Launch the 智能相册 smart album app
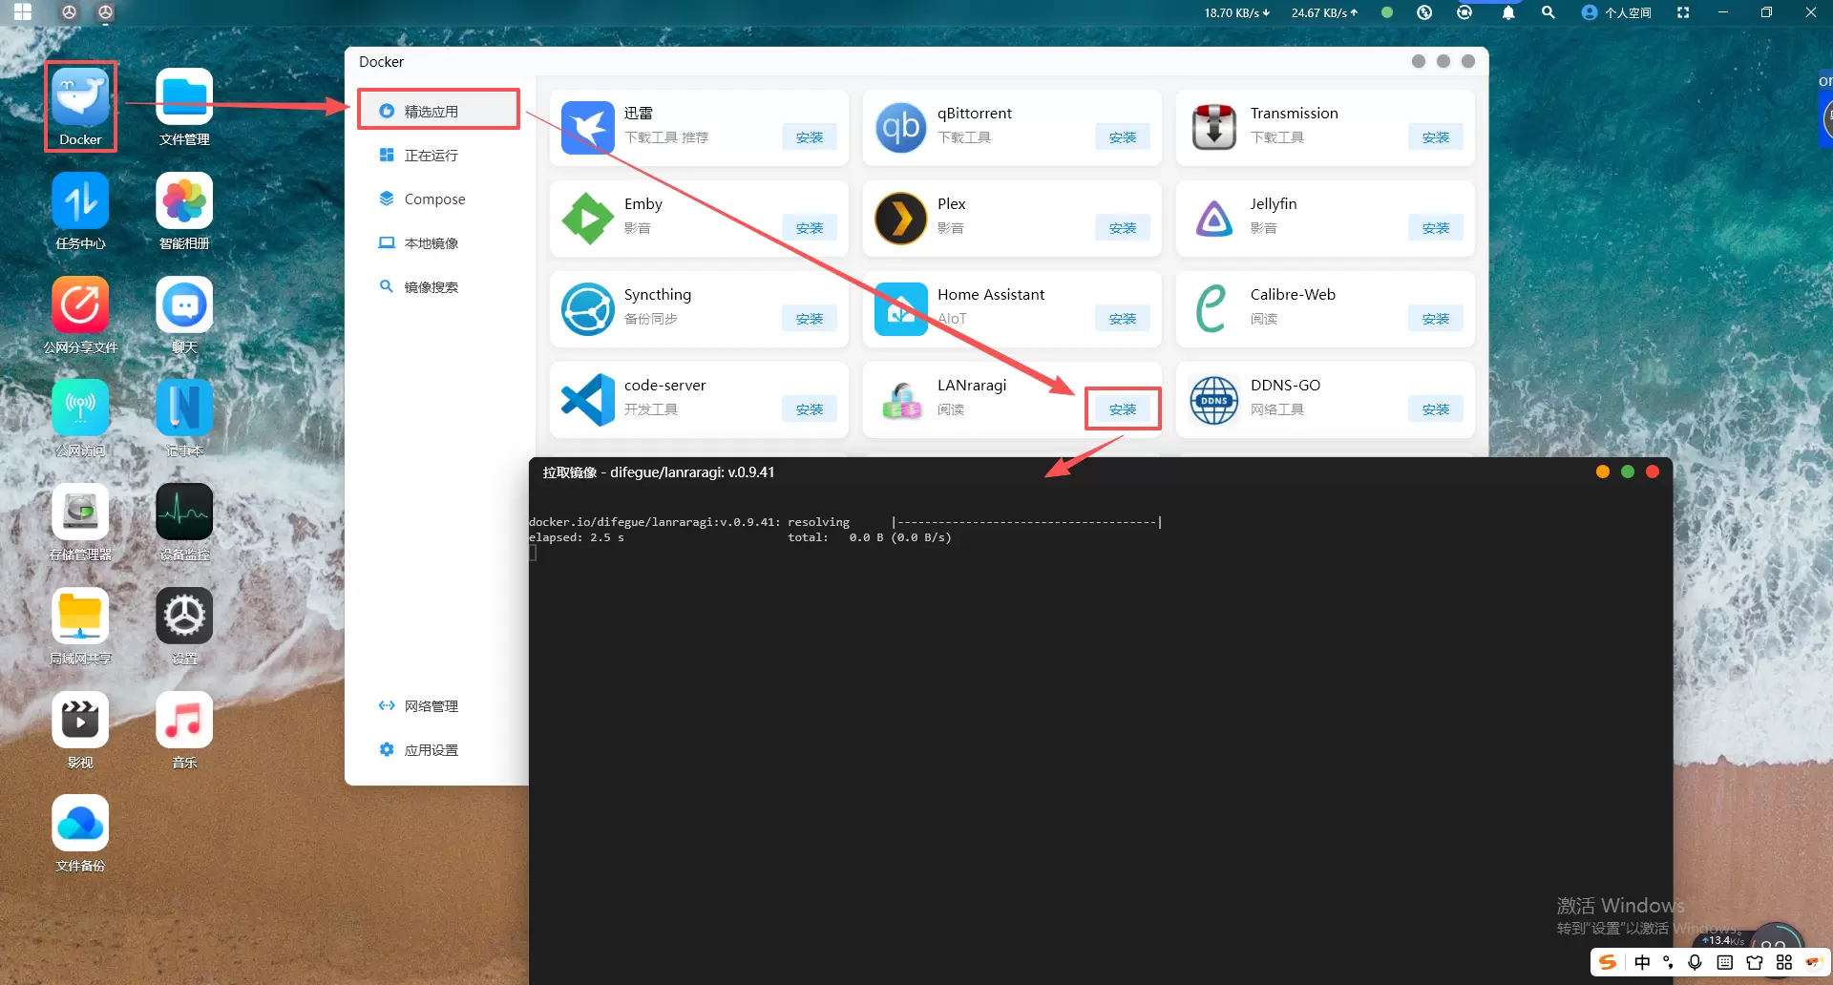 coord(184,202)
